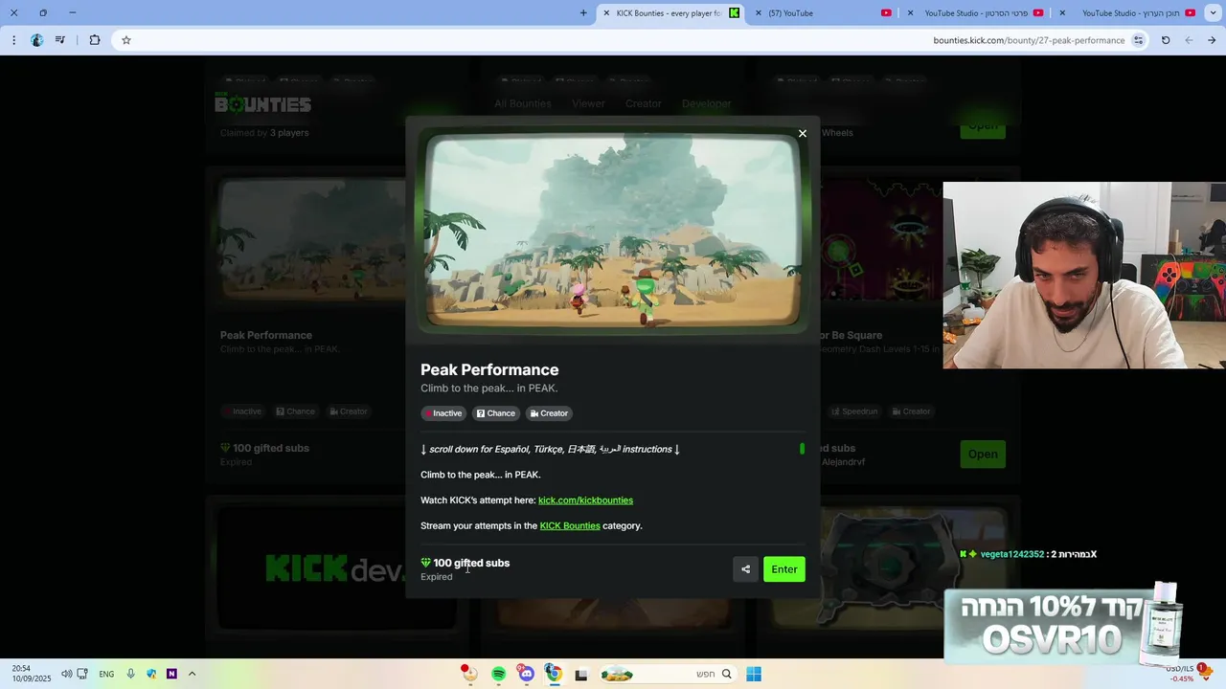Click the KICK Bounties logo
Viewport: 1226px width, 689px height.
pos(262,103)
